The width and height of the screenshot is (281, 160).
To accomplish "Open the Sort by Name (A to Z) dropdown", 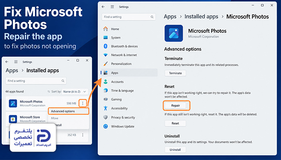I will click(75, 92).
